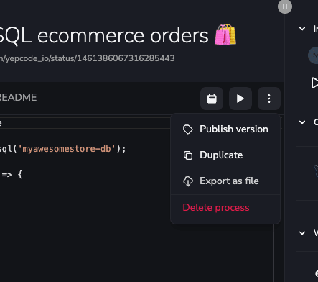The height and width of the screenshot is (282, 318).
Task: Click the tag icon beside Publish version
Action: tap(188, 129)
